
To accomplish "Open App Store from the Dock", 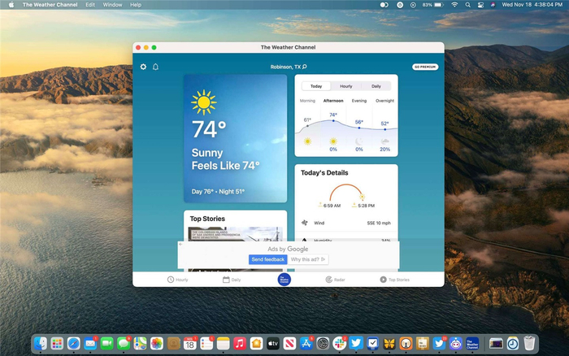I will [306, 343].
